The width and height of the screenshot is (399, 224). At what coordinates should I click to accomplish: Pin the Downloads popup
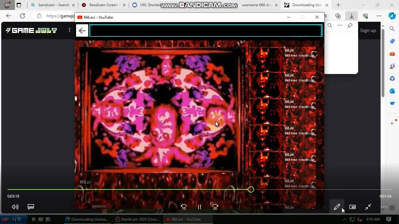(350, 26)
